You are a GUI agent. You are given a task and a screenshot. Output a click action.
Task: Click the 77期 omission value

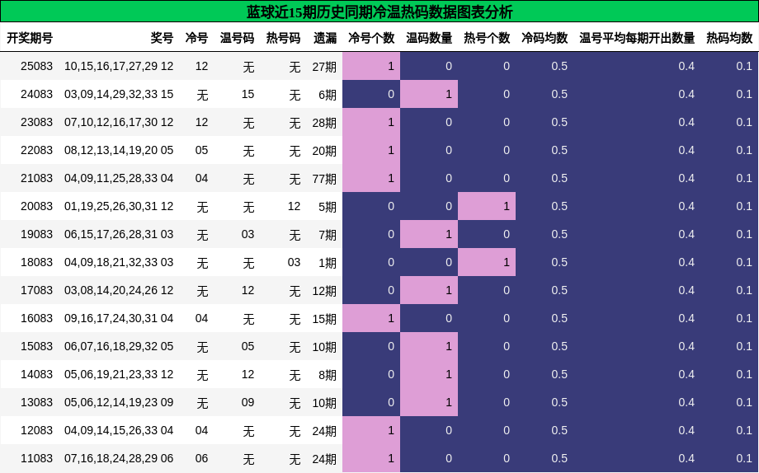(324, 179)
